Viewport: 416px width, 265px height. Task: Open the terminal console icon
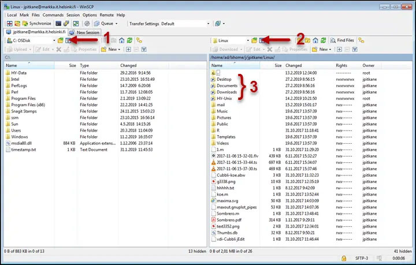click(58, 24)
